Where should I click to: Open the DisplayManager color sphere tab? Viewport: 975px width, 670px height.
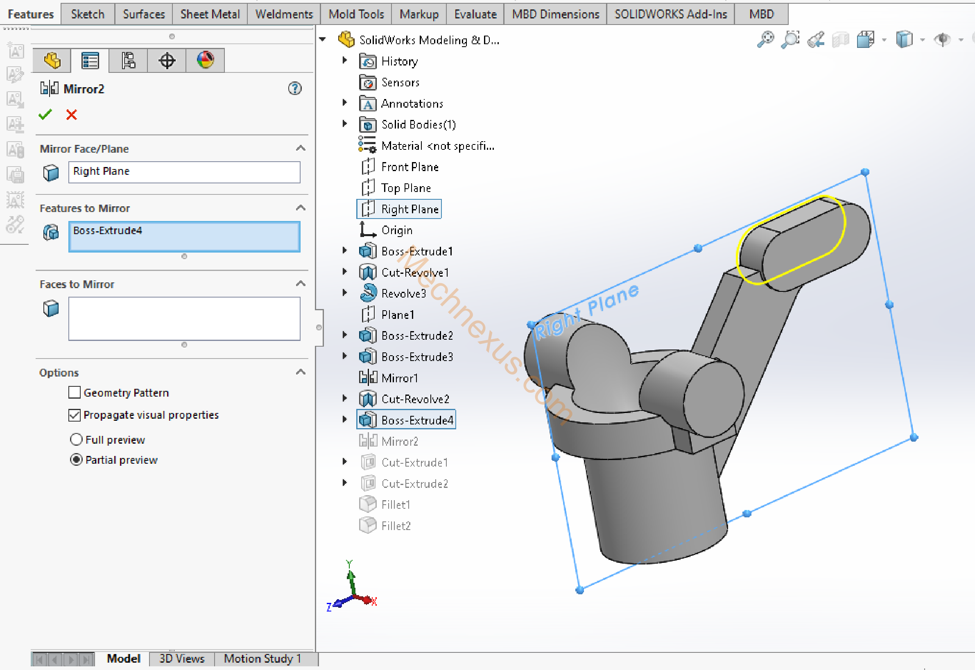coord(205,60)
